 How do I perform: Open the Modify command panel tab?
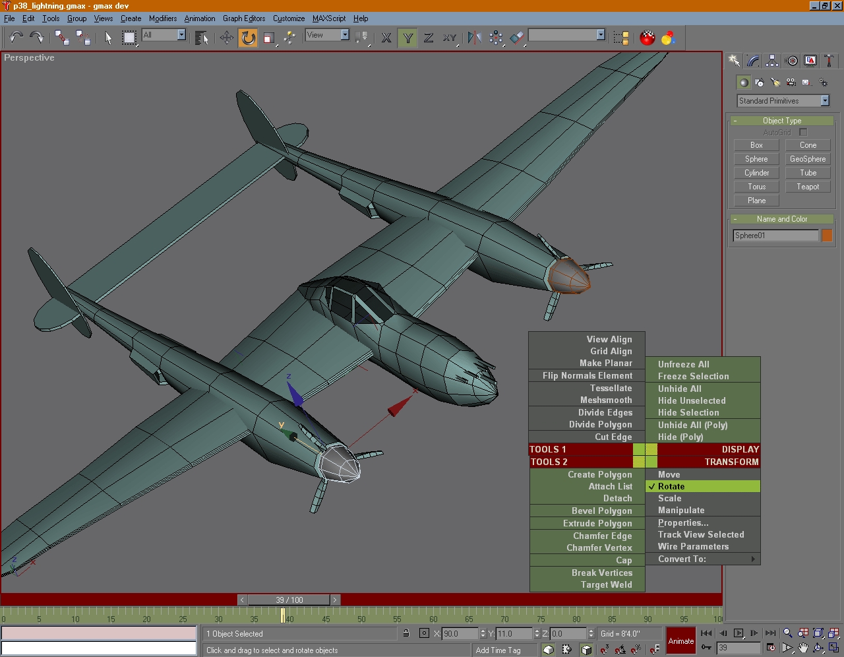[x=753, y=61]
